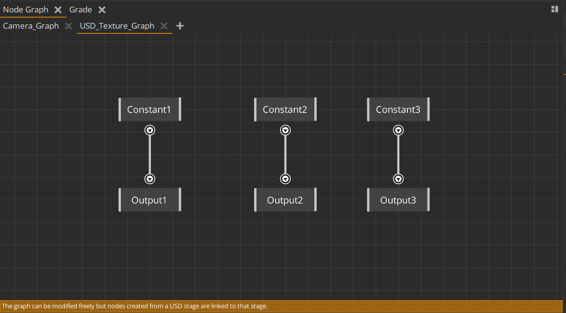Select the Output1 node
The width and height of the screenshot is (566, 313).
tap(150, 199)
